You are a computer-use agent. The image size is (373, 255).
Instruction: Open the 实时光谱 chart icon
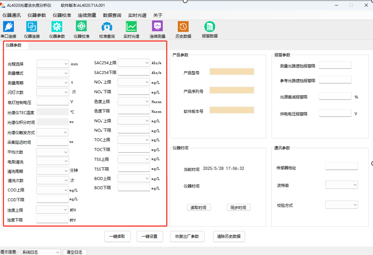click(x=131, y=26)
